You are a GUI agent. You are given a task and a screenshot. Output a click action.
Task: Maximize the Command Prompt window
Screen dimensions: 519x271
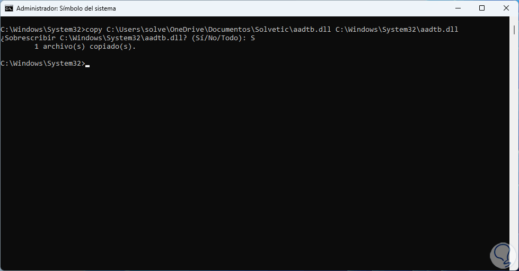coord(482,8)
